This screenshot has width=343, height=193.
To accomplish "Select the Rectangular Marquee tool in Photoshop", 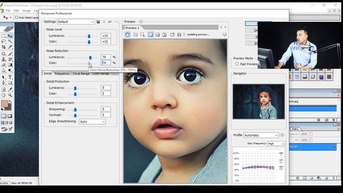I will point(4,36).
